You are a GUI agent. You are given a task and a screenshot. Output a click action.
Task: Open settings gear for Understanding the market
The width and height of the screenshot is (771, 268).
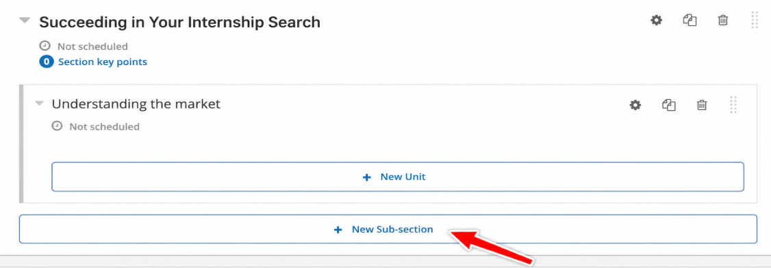[635, 105]
